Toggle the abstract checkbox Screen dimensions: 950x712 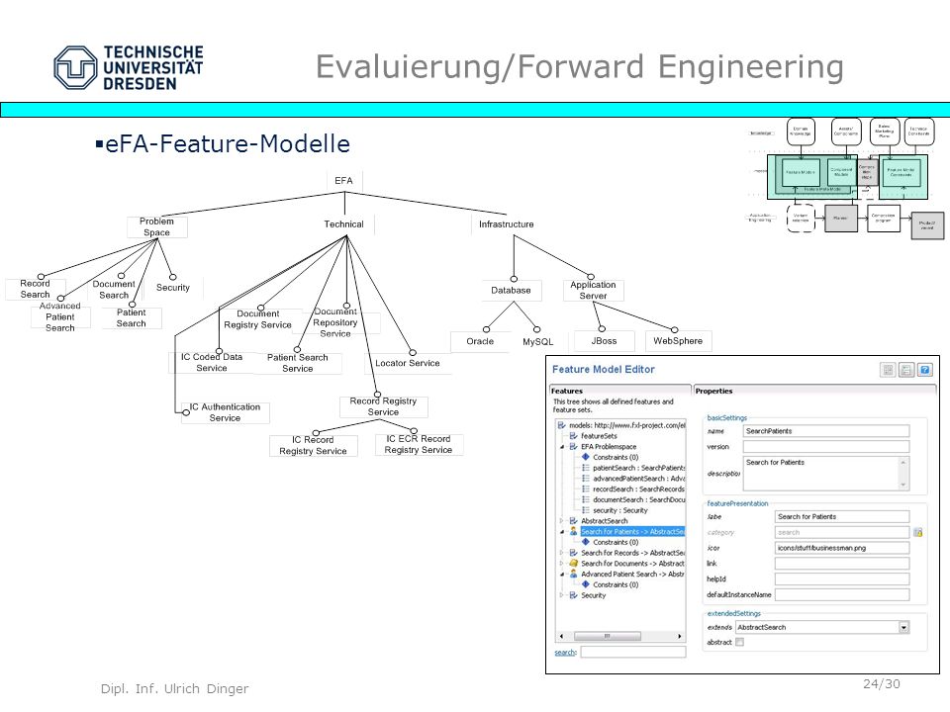[740, 643]
